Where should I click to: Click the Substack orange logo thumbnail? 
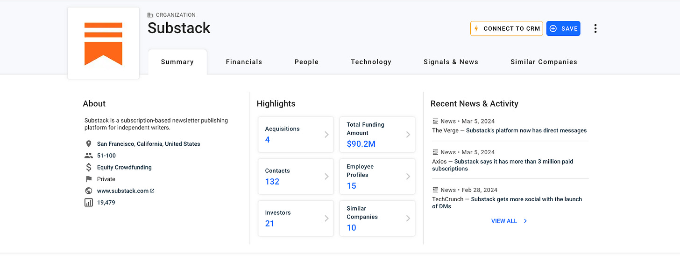pos(103,43)
